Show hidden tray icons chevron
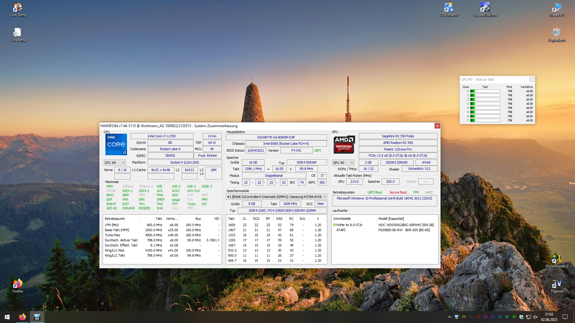575x323 pixels. pos(449,317)
